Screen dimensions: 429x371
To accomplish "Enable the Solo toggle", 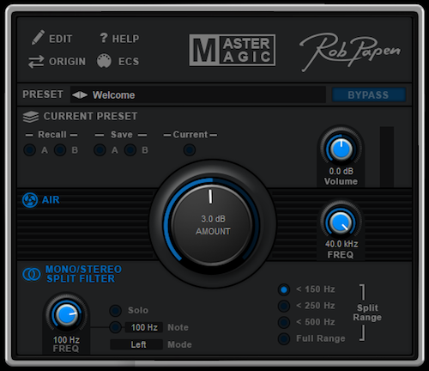I will (116, 311).
